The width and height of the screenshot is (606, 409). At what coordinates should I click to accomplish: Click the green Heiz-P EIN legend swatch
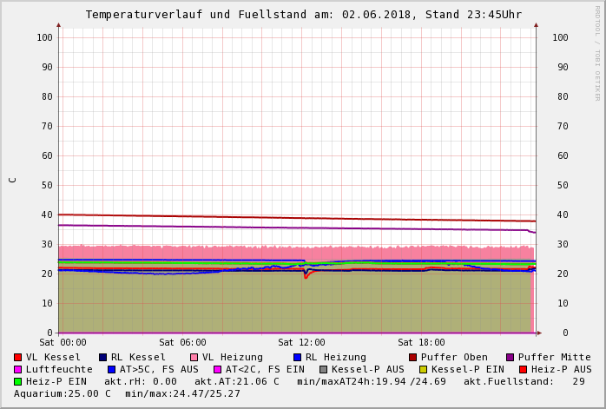click(x=17, y=381)
